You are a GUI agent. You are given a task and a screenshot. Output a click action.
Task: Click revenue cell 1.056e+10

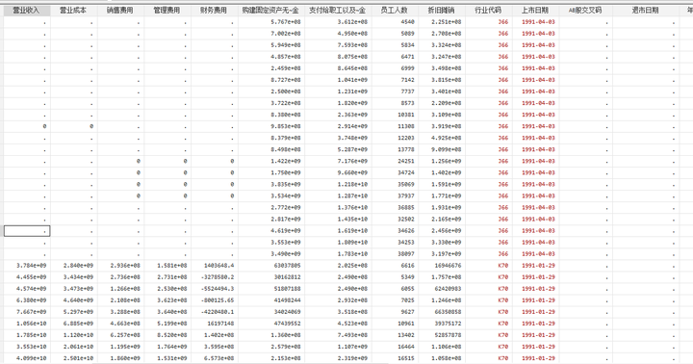click(27, 324)
